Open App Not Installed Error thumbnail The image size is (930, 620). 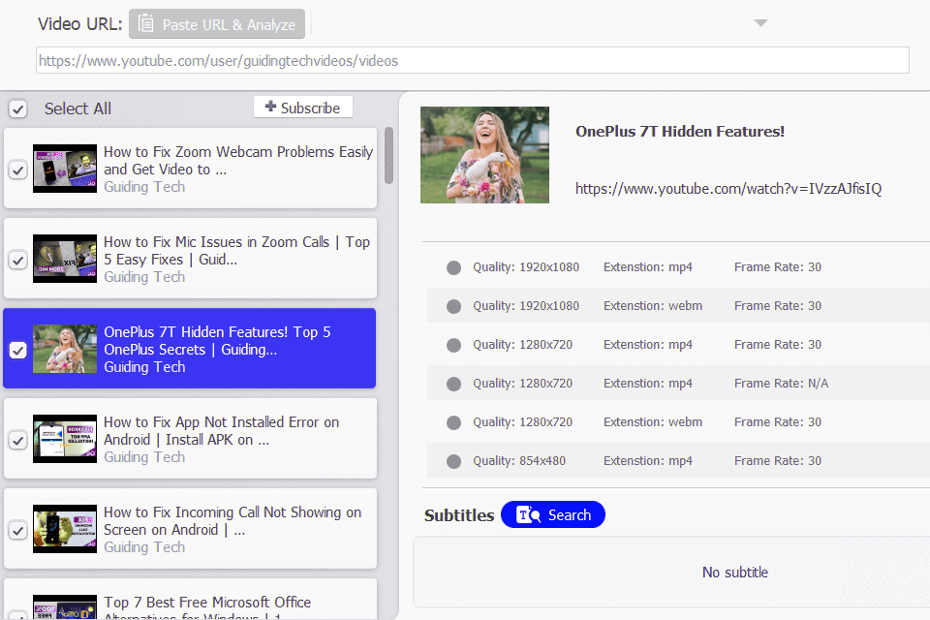coord(65,439)
